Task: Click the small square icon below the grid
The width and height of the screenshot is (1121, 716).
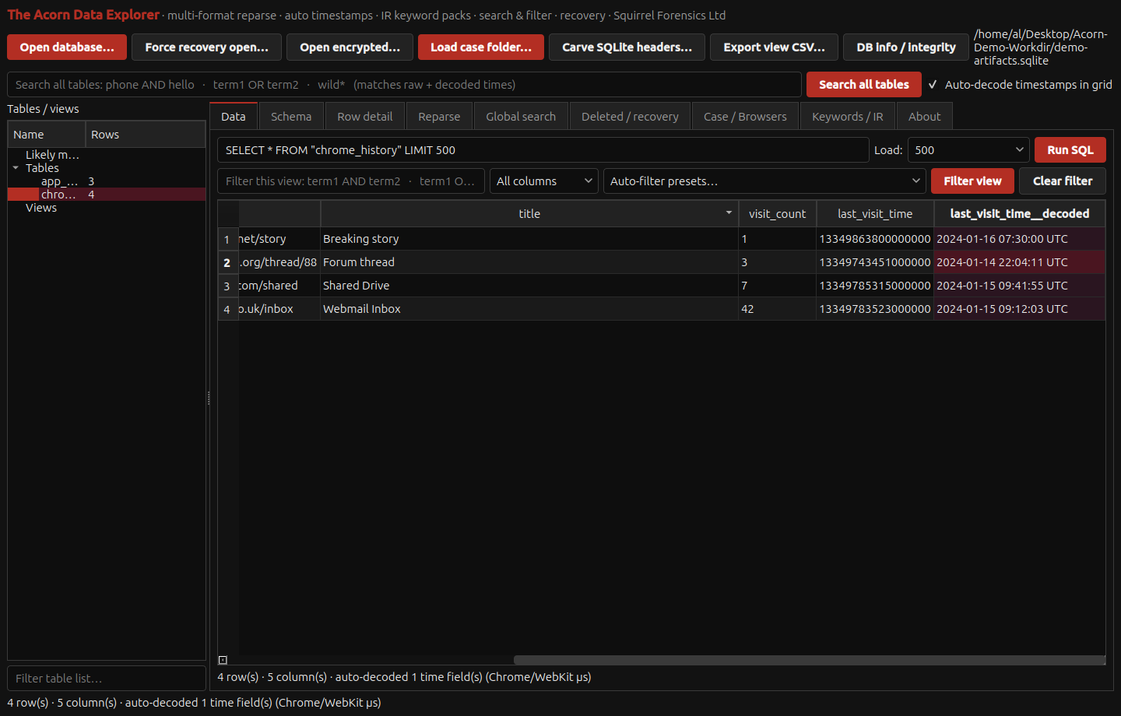Action: point(223,660)
